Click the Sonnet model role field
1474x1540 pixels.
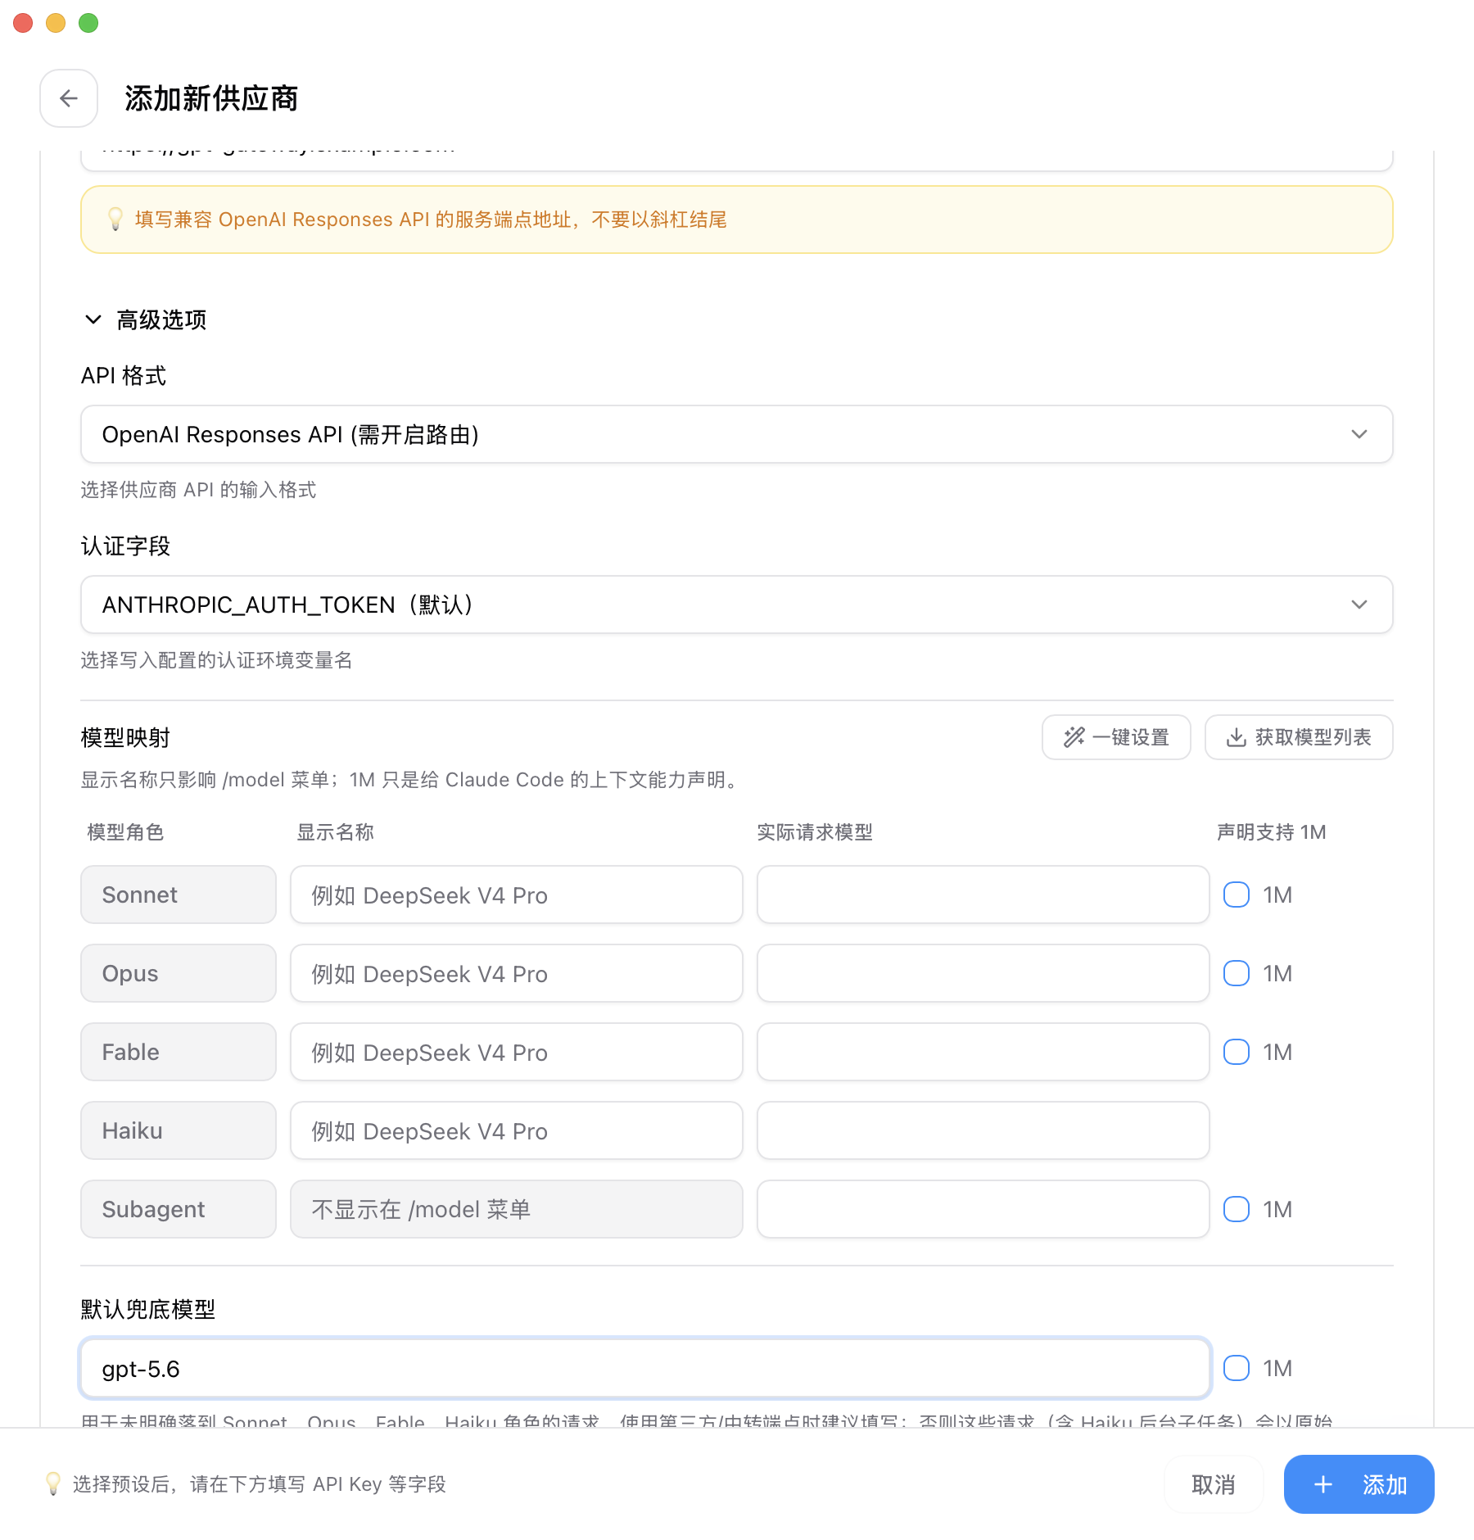click(x=179, y=895)
